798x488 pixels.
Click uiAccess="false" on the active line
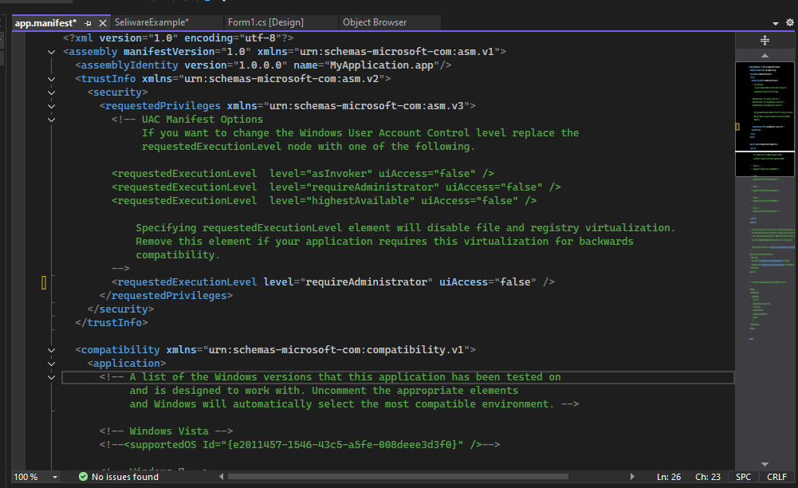point(488,282)
